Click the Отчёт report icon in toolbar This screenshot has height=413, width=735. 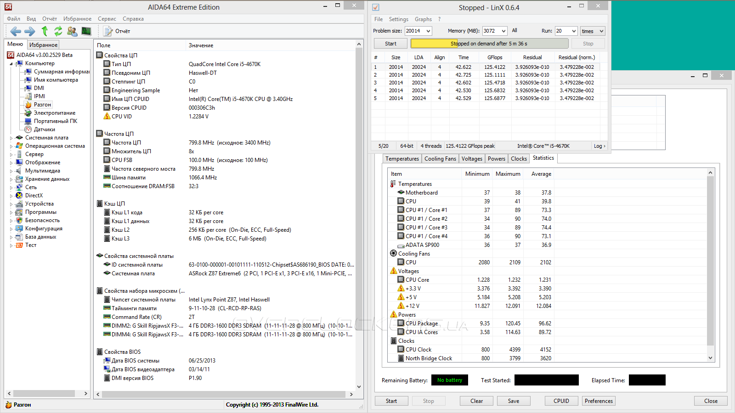point(108,31)
